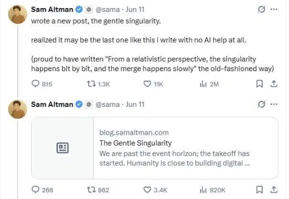The width and height of the screenshot is (289, 199).
Task: Share the first tweet
Action: click(273, 84)
